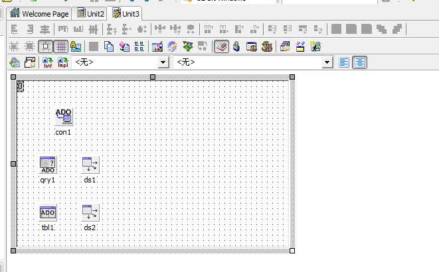439x272 pixels.
Task: Click the align top edges icon
Action: pyautogui.click(x=63, y=29)
